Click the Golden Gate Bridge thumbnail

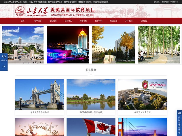pos(142,127)
